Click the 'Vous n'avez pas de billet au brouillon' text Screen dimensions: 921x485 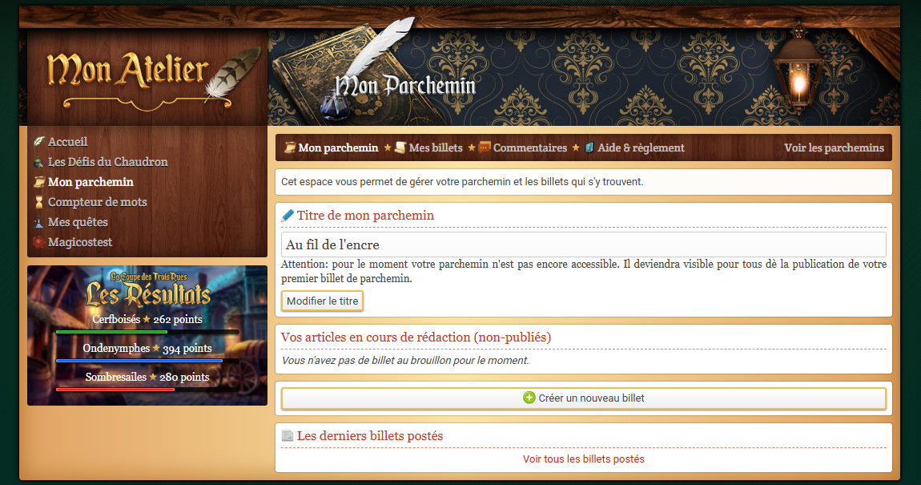405,361
